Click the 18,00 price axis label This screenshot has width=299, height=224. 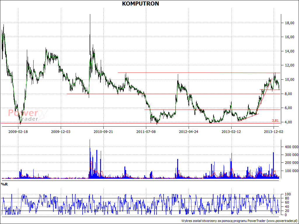click(x=290, y=23)
